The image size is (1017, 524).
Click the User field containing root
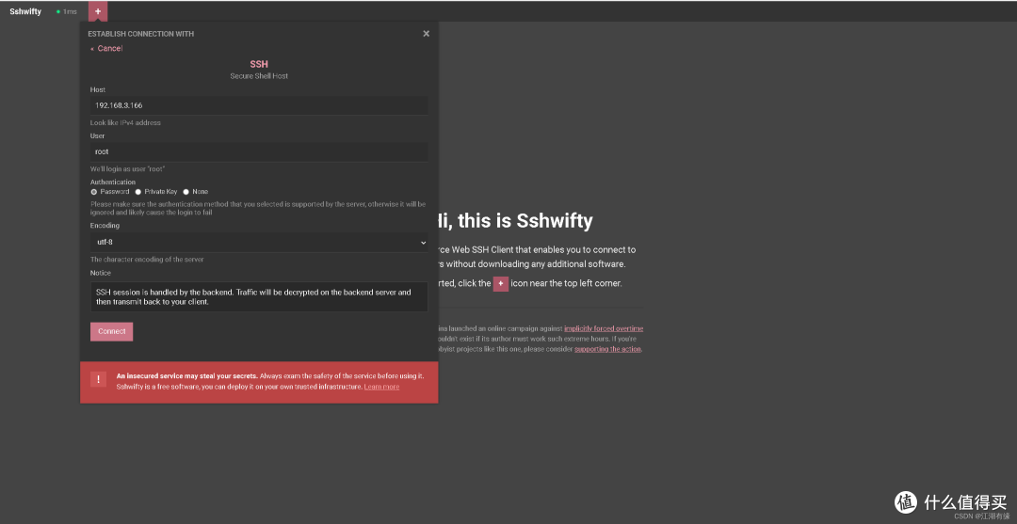coord(259,151)
